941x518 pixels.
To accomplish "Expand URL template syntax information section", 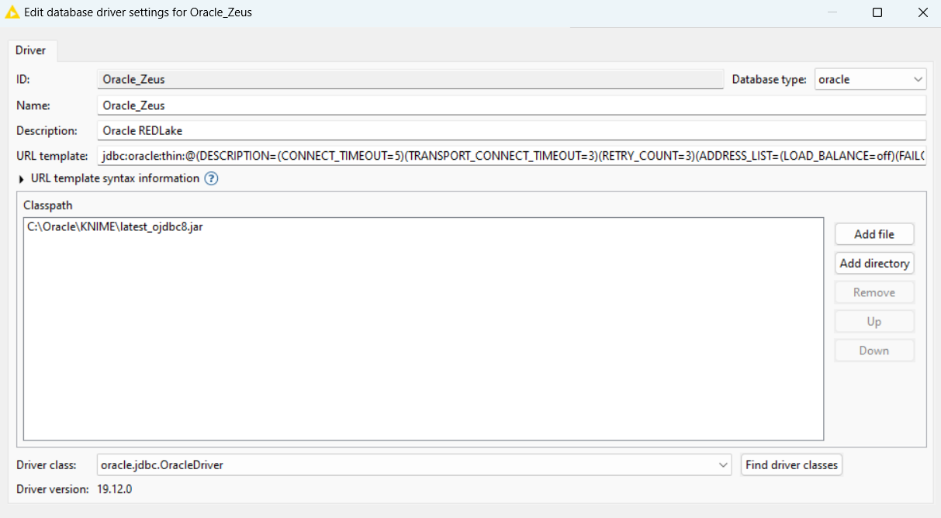I will tap(21, 178).
